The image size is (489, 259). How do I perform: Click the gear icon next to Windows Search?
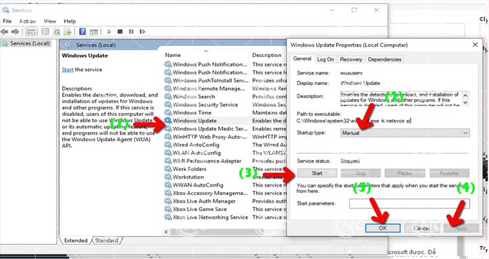pyautogui.click(x=168, y=96)
